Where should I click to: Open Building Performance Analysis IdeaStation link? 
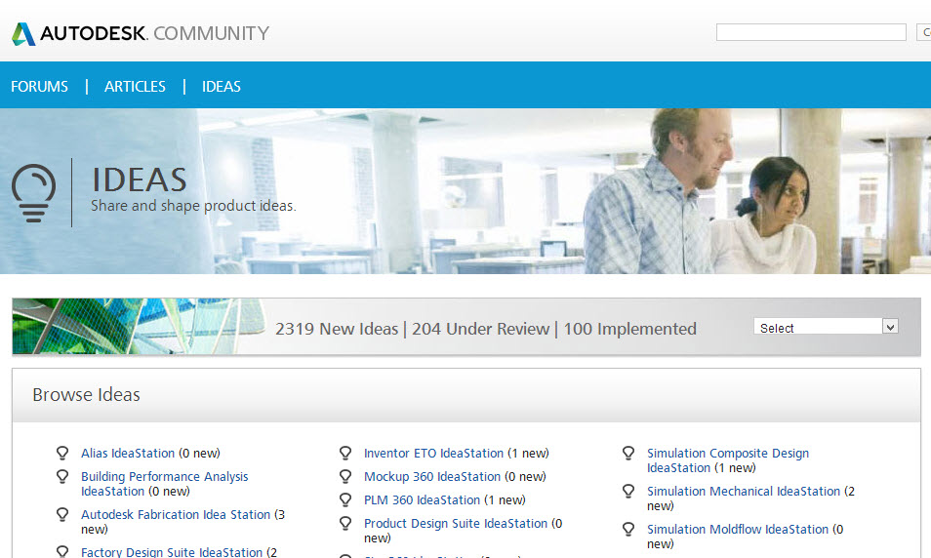(x=165, y=484)
